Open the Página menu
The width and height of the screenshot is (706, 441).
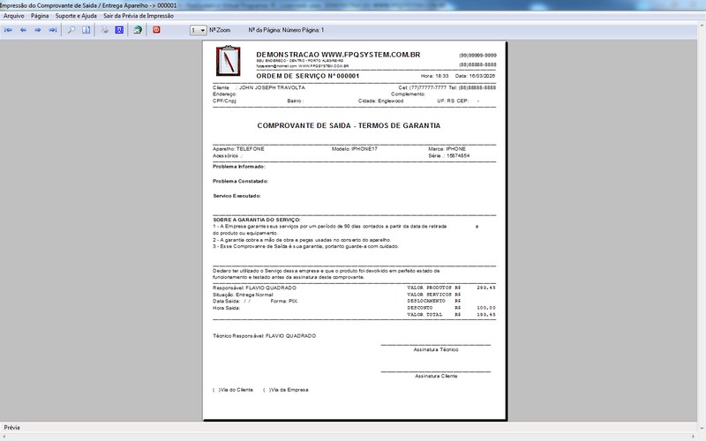[40, 17]
